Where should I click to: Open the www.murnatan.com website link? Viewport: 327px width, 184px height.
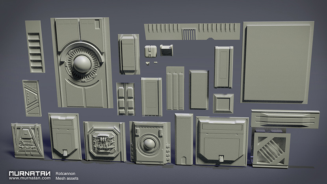point(30,178)
